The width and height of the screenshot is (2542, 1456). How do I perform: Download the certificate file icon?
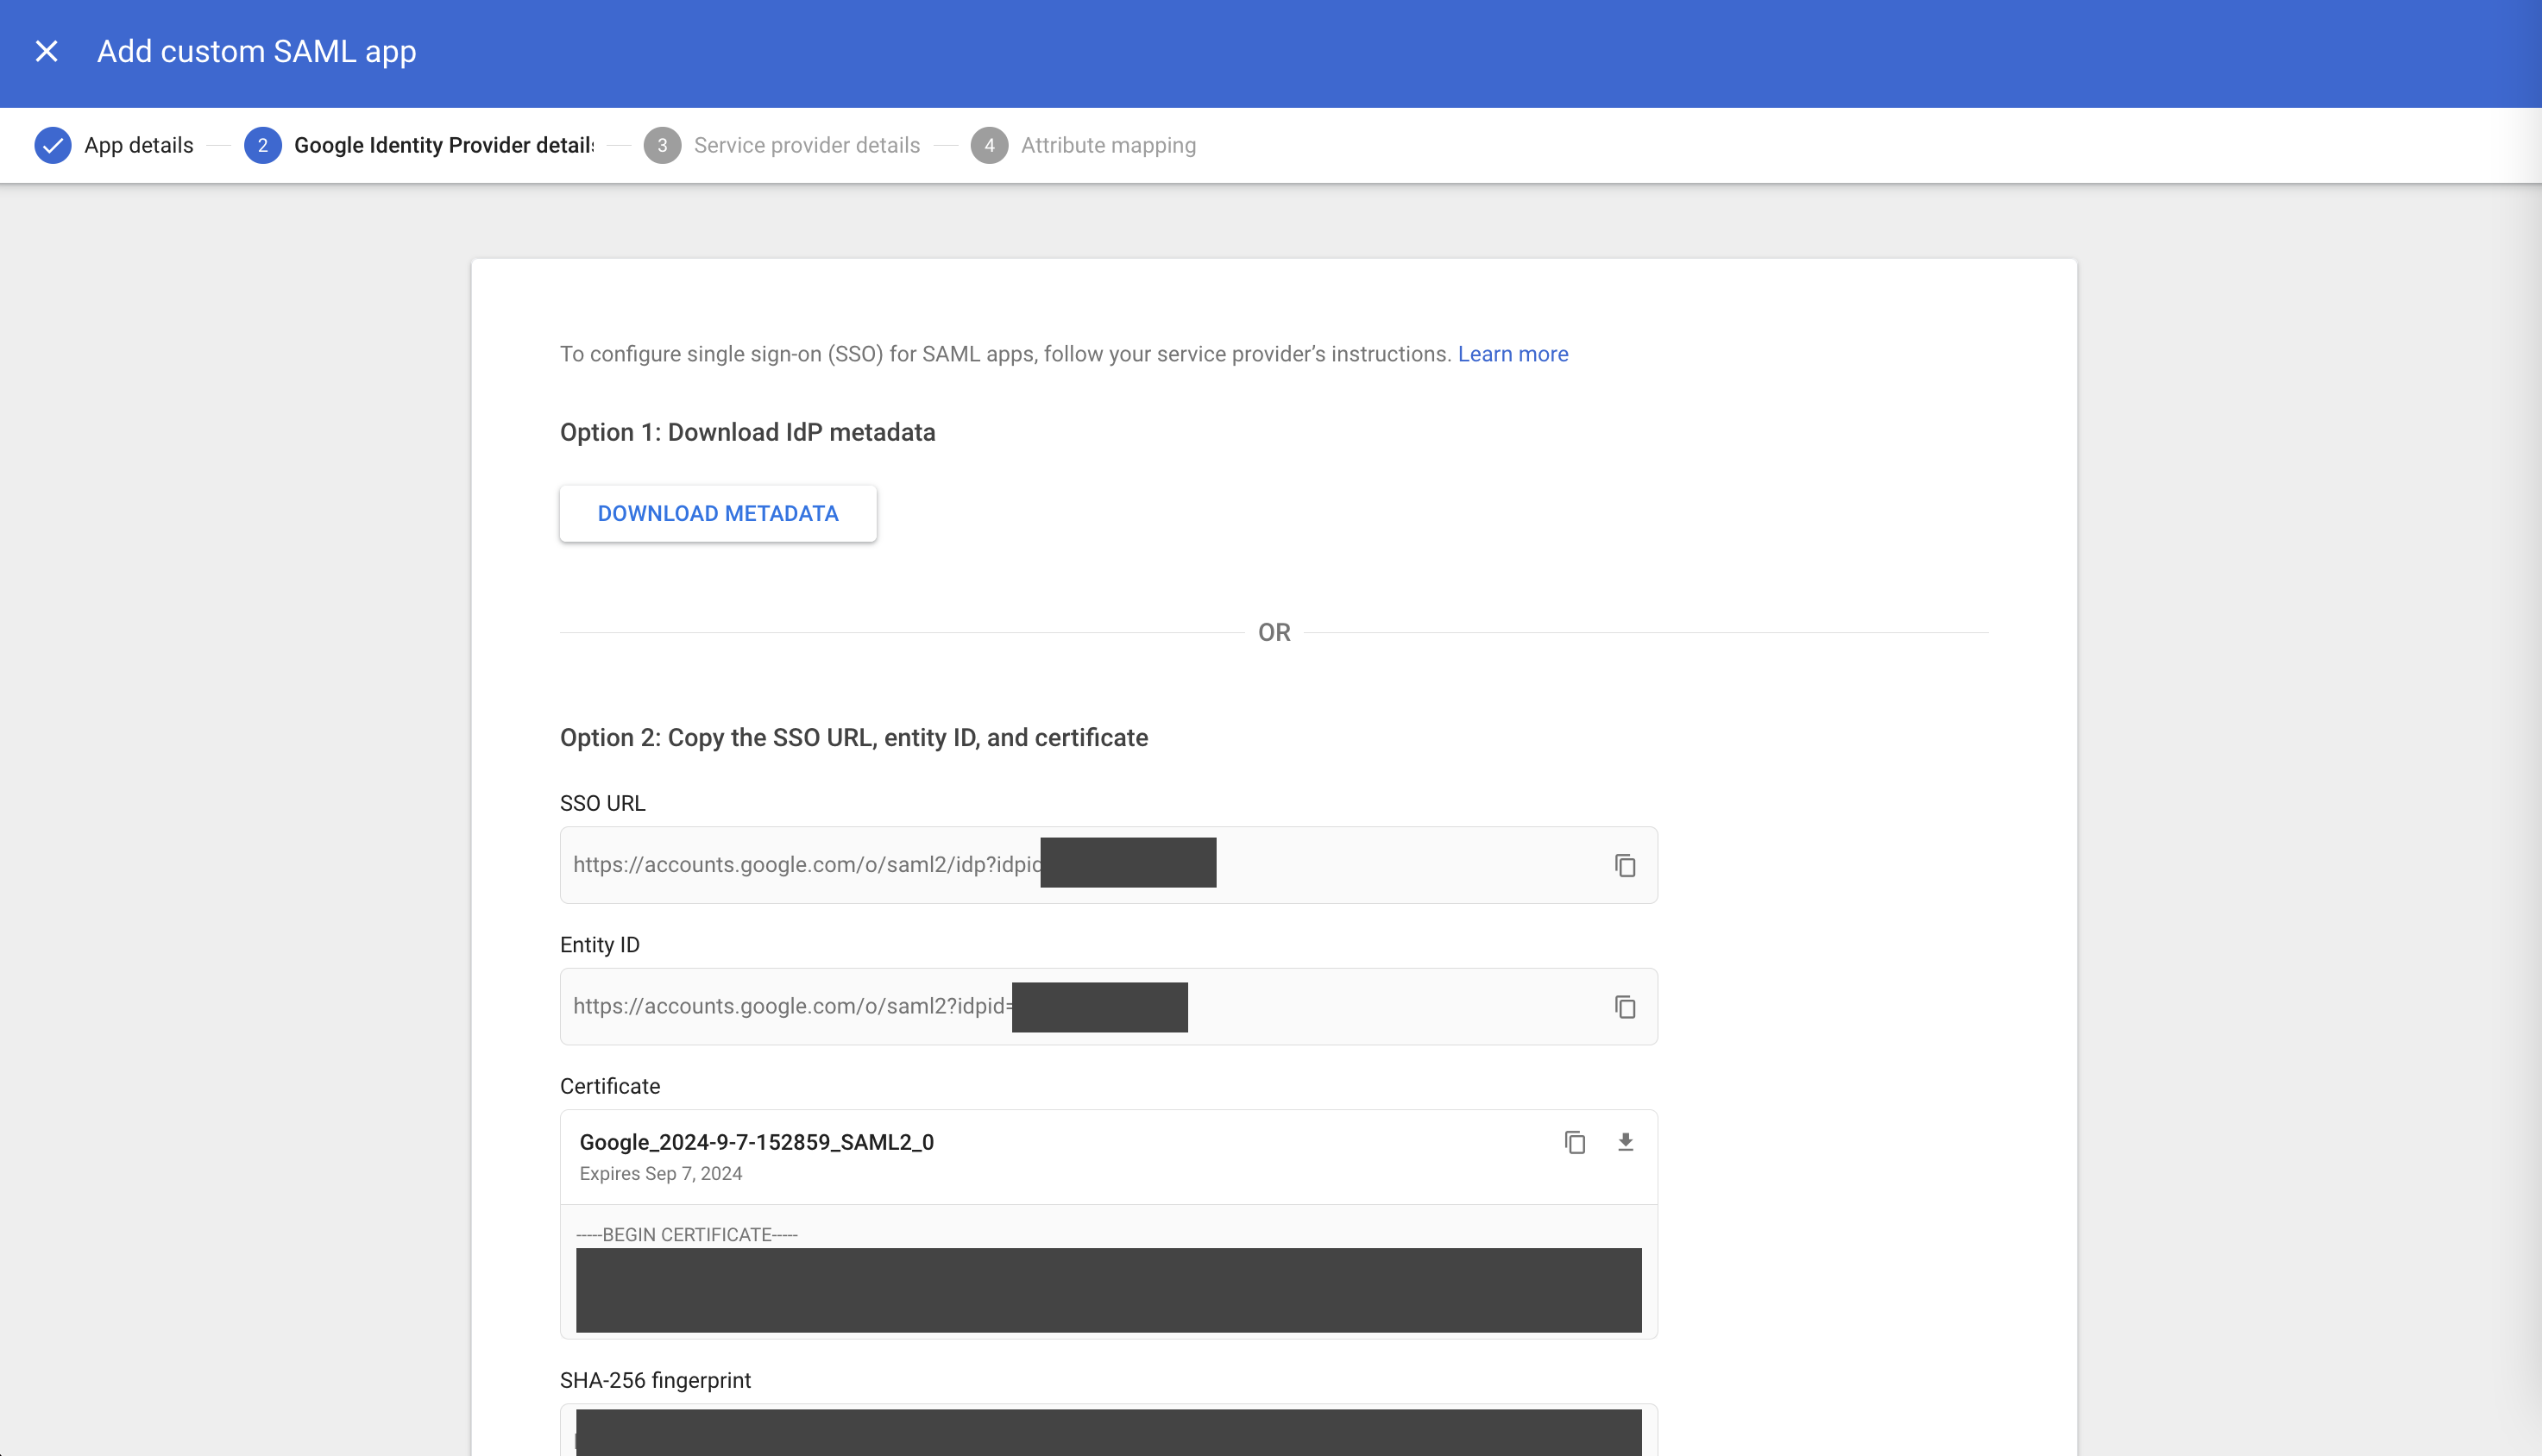1626,1142
